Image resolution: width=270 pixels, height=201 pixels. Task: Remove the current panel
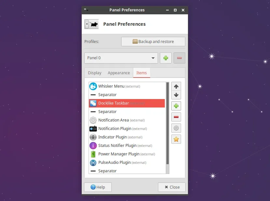179,58
